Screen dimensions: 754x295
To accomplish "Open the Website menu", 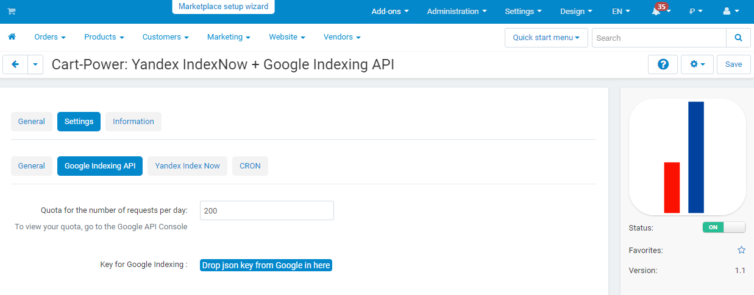I will [287, 37].
